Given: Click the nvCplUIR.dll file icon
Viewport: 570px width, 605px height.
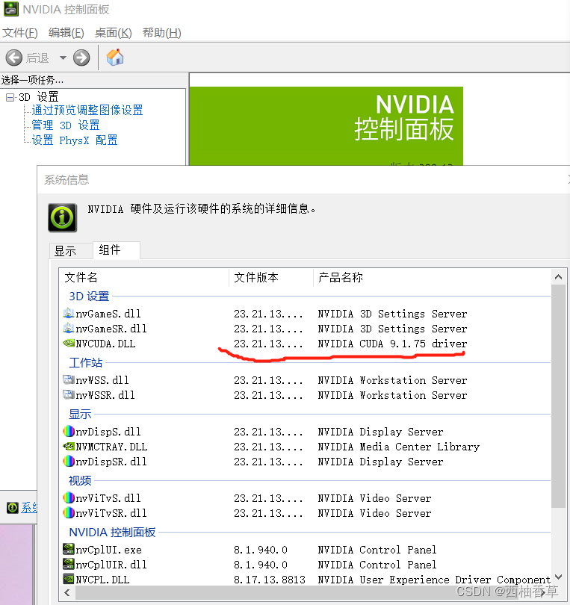Looking at the screenshot, I should tap(69, 564).
